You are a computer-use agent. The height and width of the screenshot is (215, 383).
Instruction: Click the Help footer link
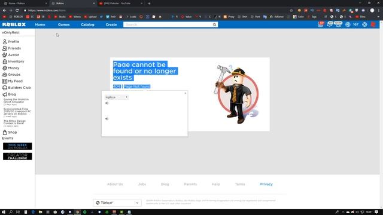215,185
